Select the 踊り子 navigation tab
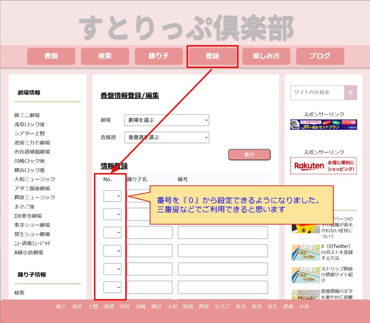Screen dimensions: 370x323 (159, 56)
